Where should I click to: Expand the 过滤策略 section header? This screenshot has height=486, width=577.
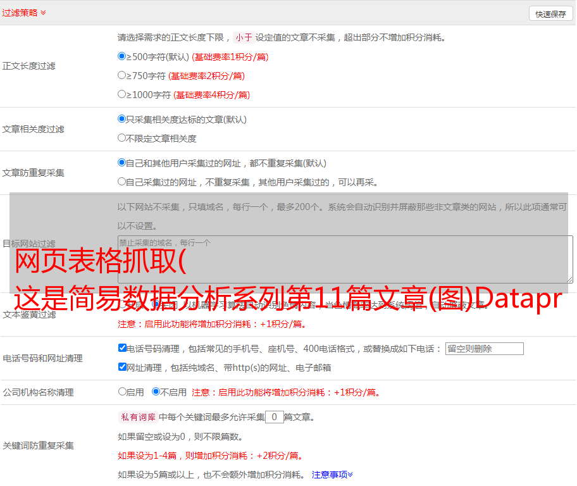click(x=24, y=13)
